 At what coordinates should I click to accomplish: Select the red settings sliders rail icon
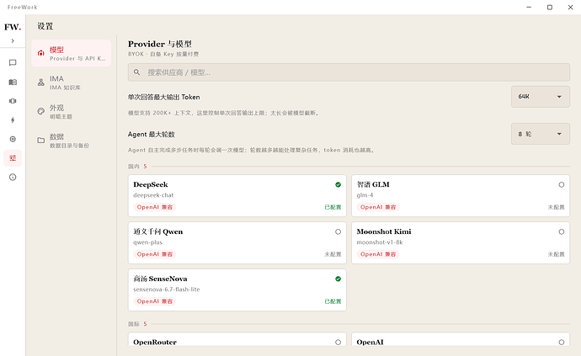[x=13, y=158]
